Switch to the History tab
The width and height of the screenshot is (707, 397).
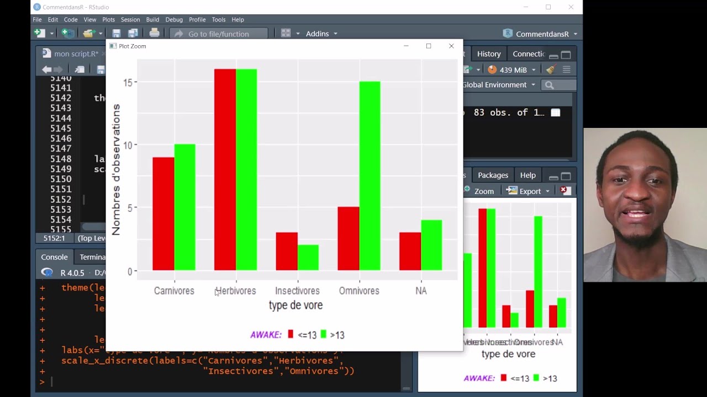tap(489, 53)
